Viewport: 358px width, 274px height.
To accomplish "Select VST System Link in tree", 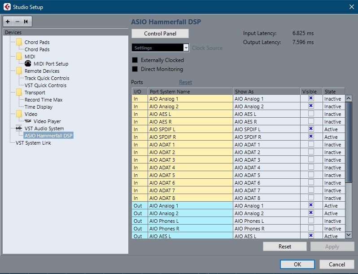I will click(x=33, y=143).
